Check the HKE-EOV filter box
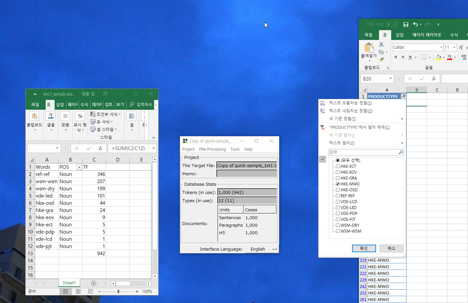This screenshot has width=468, height=303. 338,172
